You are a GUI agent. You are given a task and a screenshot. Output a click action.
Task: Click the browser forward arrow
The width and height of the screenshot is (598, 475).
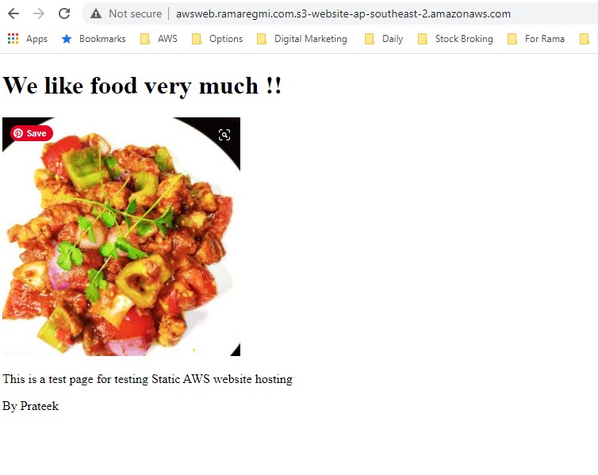(x=39, y=13)
